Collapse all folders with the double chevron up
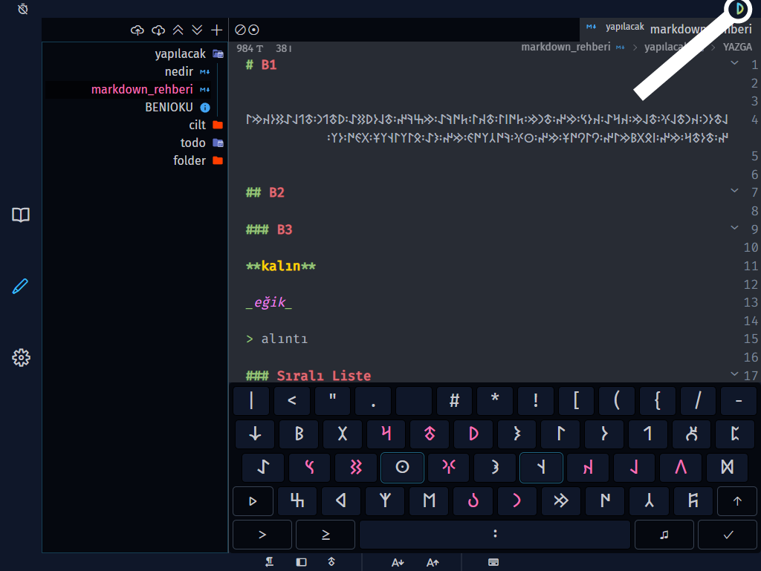The image size is (761, 571). point(178,30)
